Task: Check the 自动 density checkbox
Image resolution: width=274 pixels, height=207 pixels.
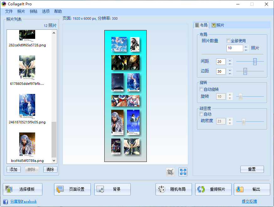Action: (x=201, y=114)
